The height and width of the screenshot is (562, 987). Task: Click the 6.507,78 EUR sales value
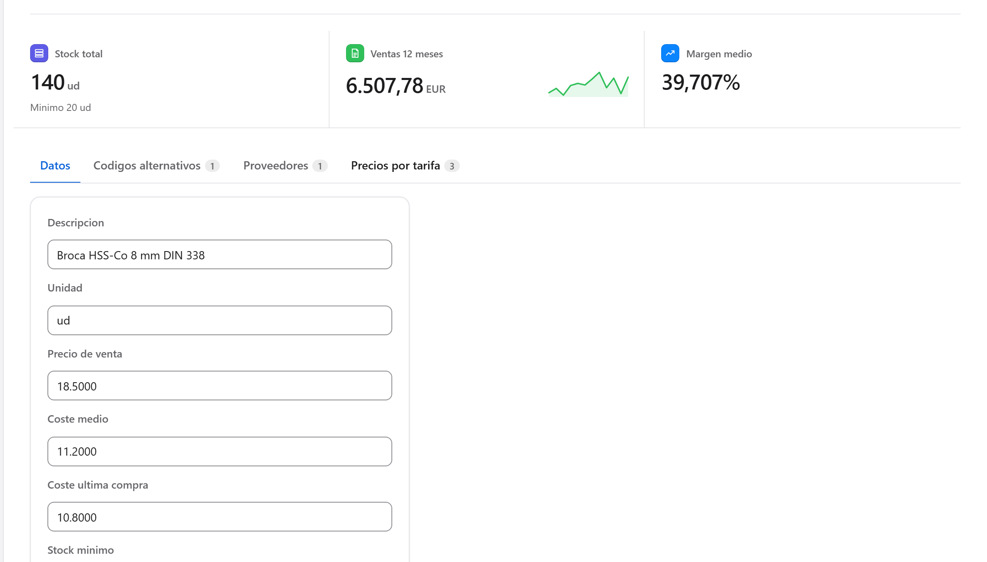[396, 86]
